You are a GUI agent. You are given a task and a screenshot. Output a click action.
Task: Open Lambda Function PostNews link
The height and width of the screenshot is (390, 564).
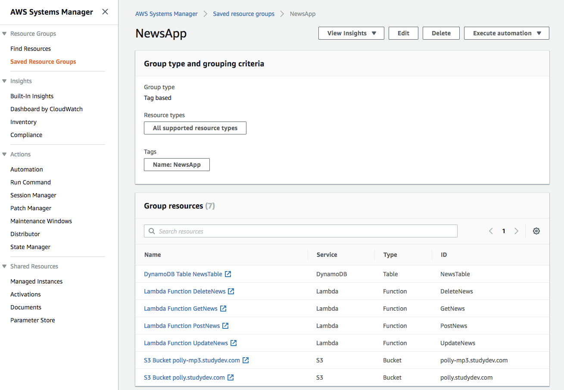(x=182, y=326)
